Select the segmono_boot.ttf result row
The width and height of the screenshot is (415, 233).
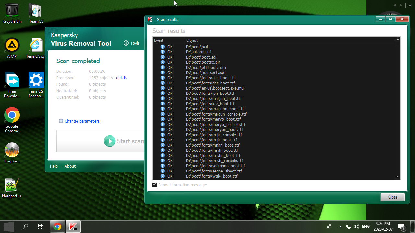[x=274, y=166]
